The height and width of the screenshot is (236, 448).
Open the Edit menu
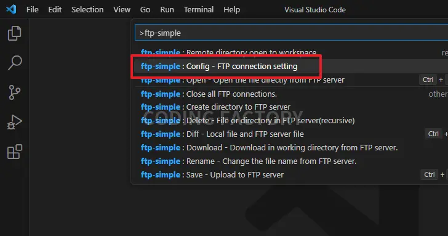pyautogui.click(x=55, y=9)
